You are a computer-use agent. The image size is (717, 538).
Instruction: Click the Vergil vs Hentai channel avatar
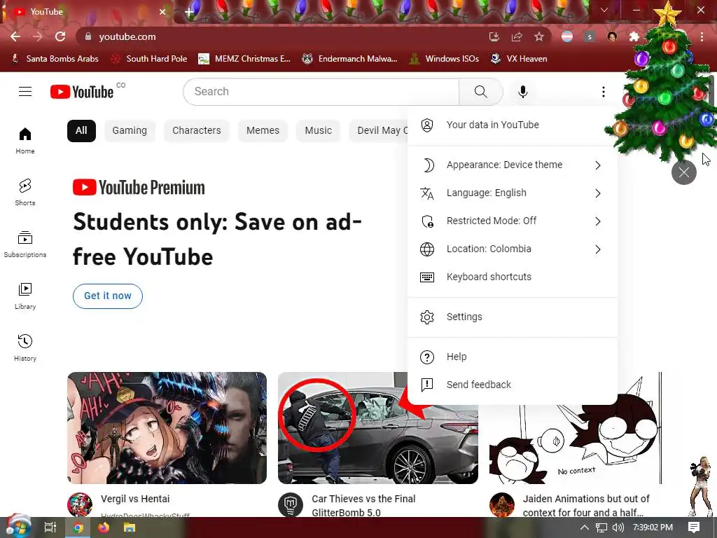(x=80, y=504)
